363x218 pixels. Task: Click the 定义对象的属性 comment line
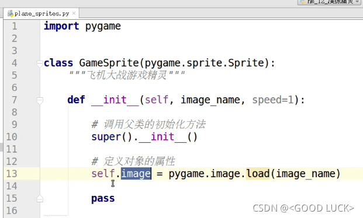pyautogui.click(x=133, y=161)
